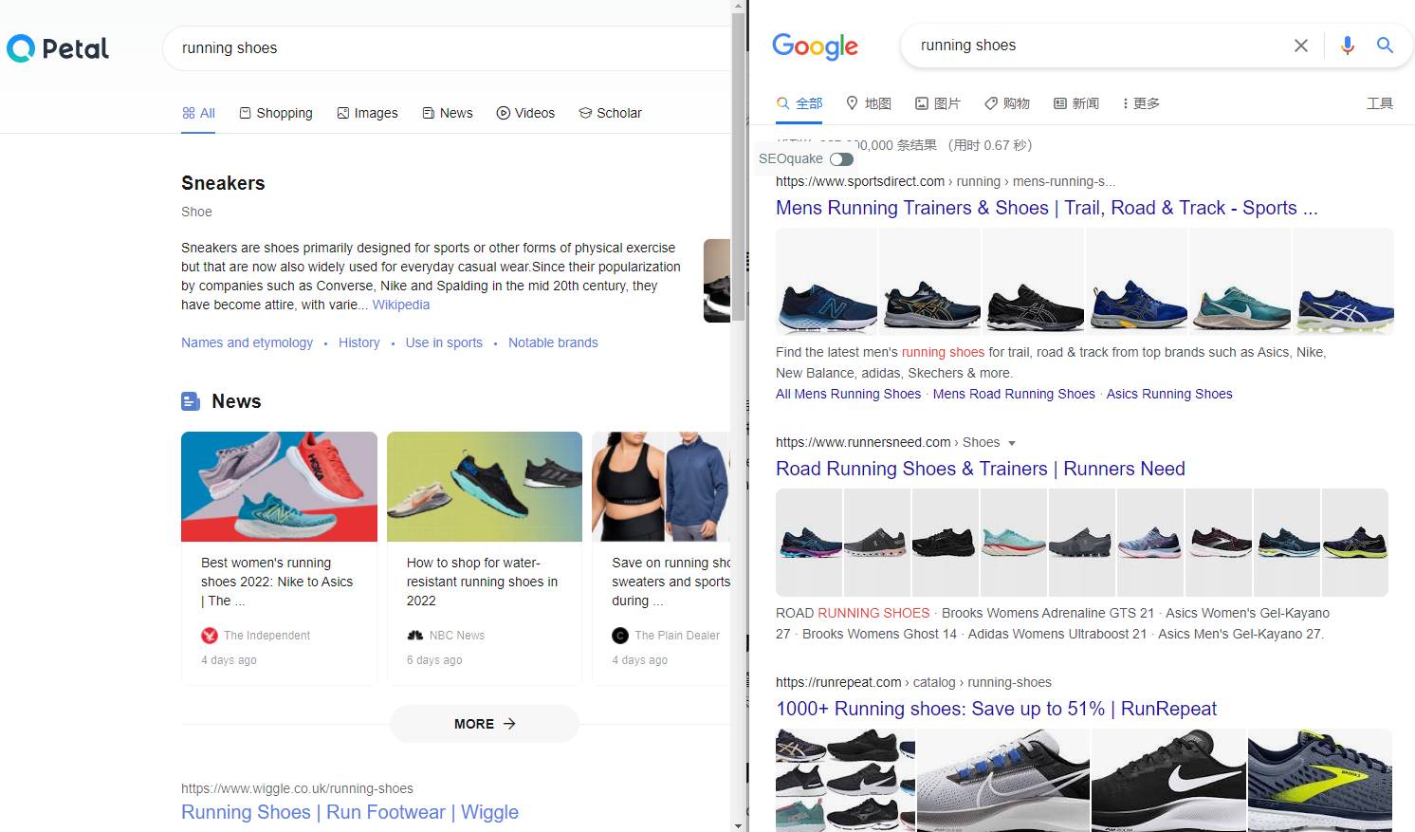
Task: Expand runnersneed.com result dropdown arrow
Action: (x=1012, y=443)
